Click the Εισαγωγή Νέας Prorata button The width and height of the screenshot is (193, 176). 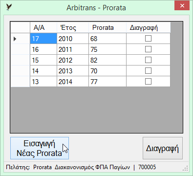point(40,148)
